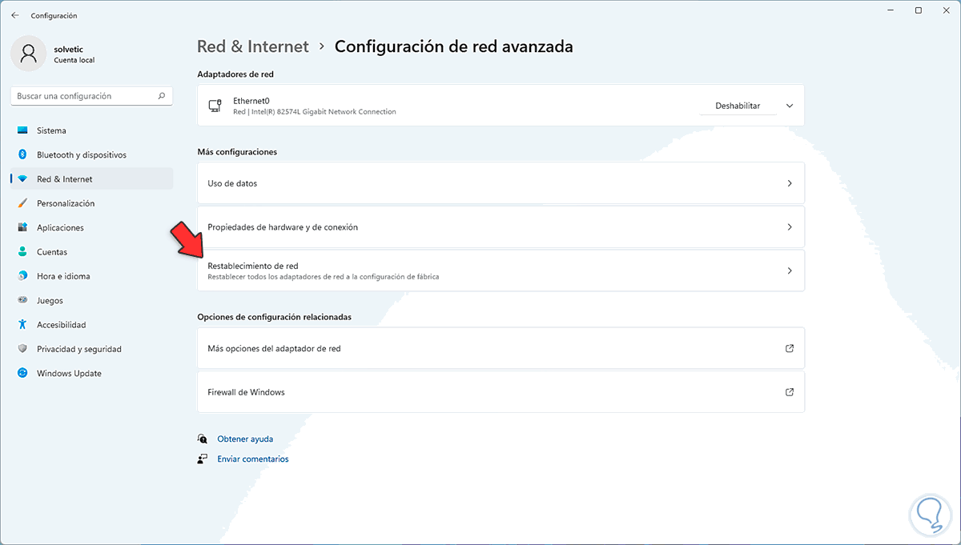Go to Bluetooth y dispositivos settings
Viewport: 961px width, 545px height.
(x=92, y=154)
